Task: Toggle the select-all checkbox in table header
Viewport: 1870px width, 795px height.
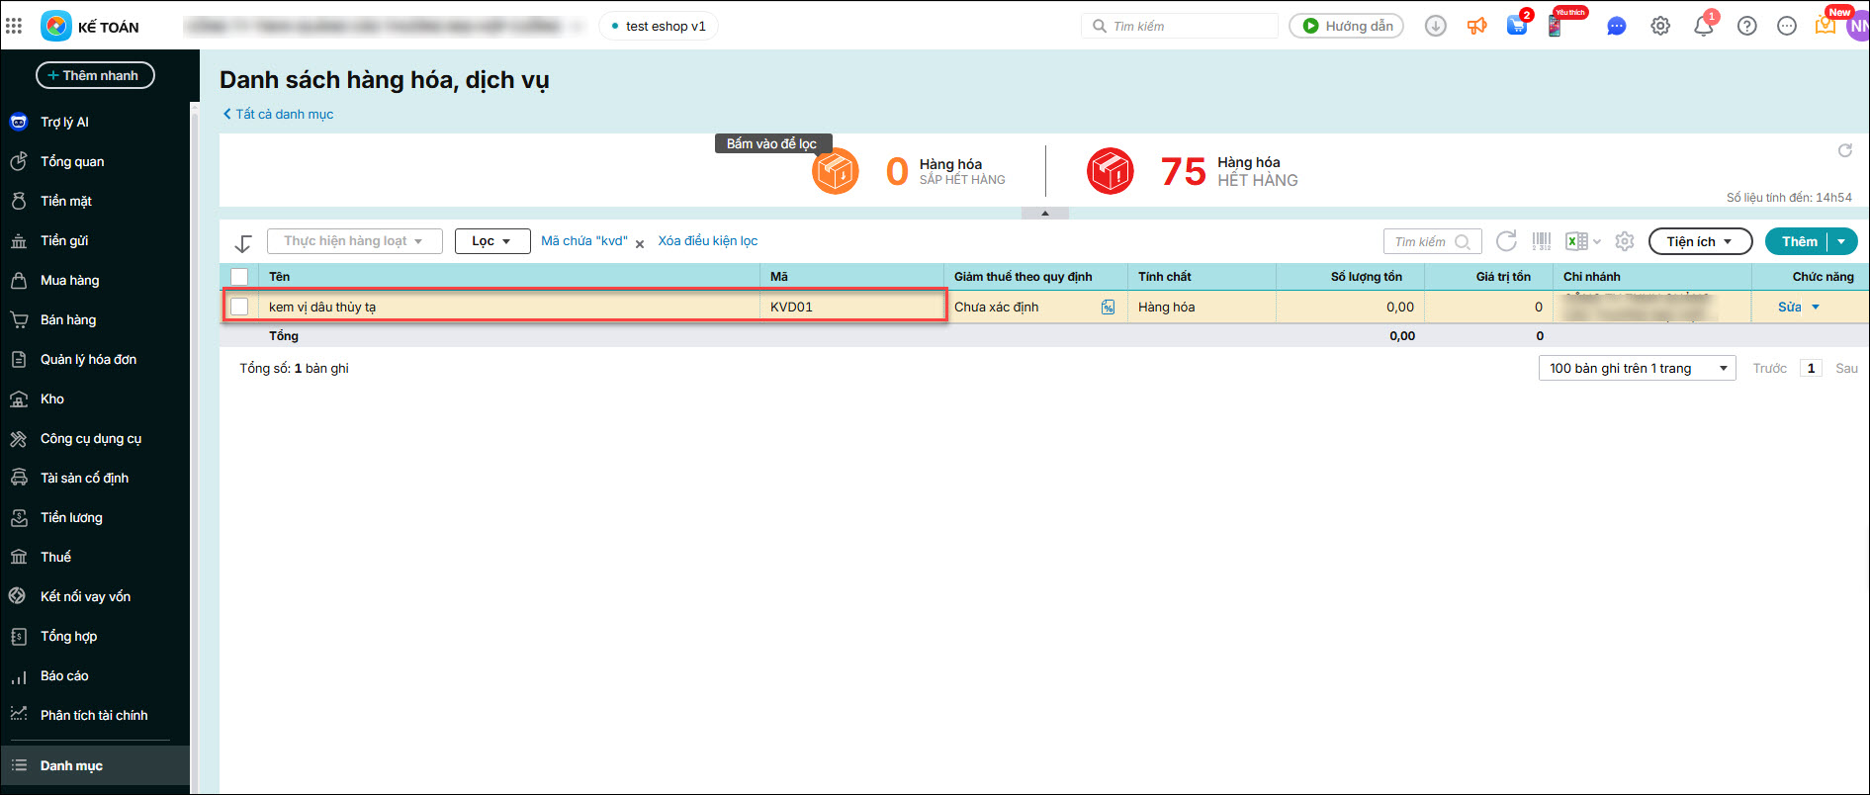Action: (x=239, y=277)
